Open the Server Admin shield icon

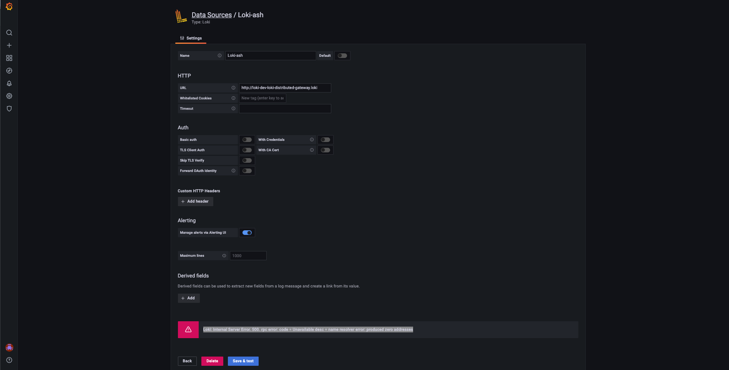click(x=9, y=109)
